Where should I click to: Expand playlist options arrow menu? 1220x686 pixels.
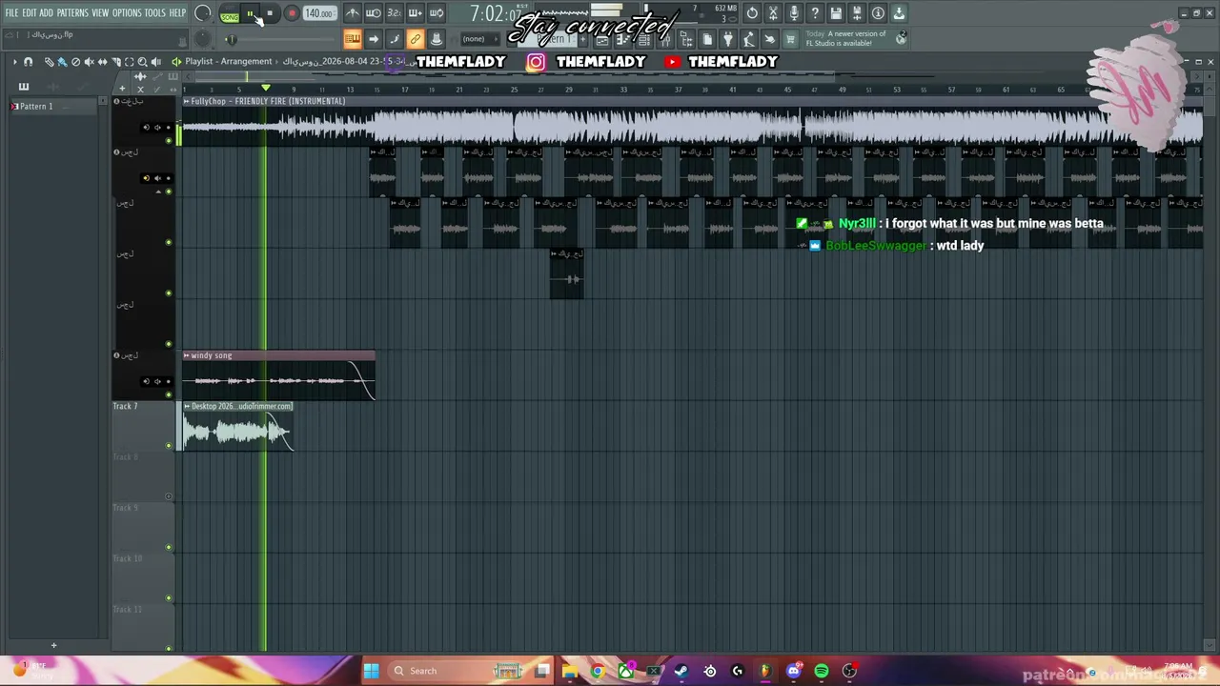coord(14,62)
